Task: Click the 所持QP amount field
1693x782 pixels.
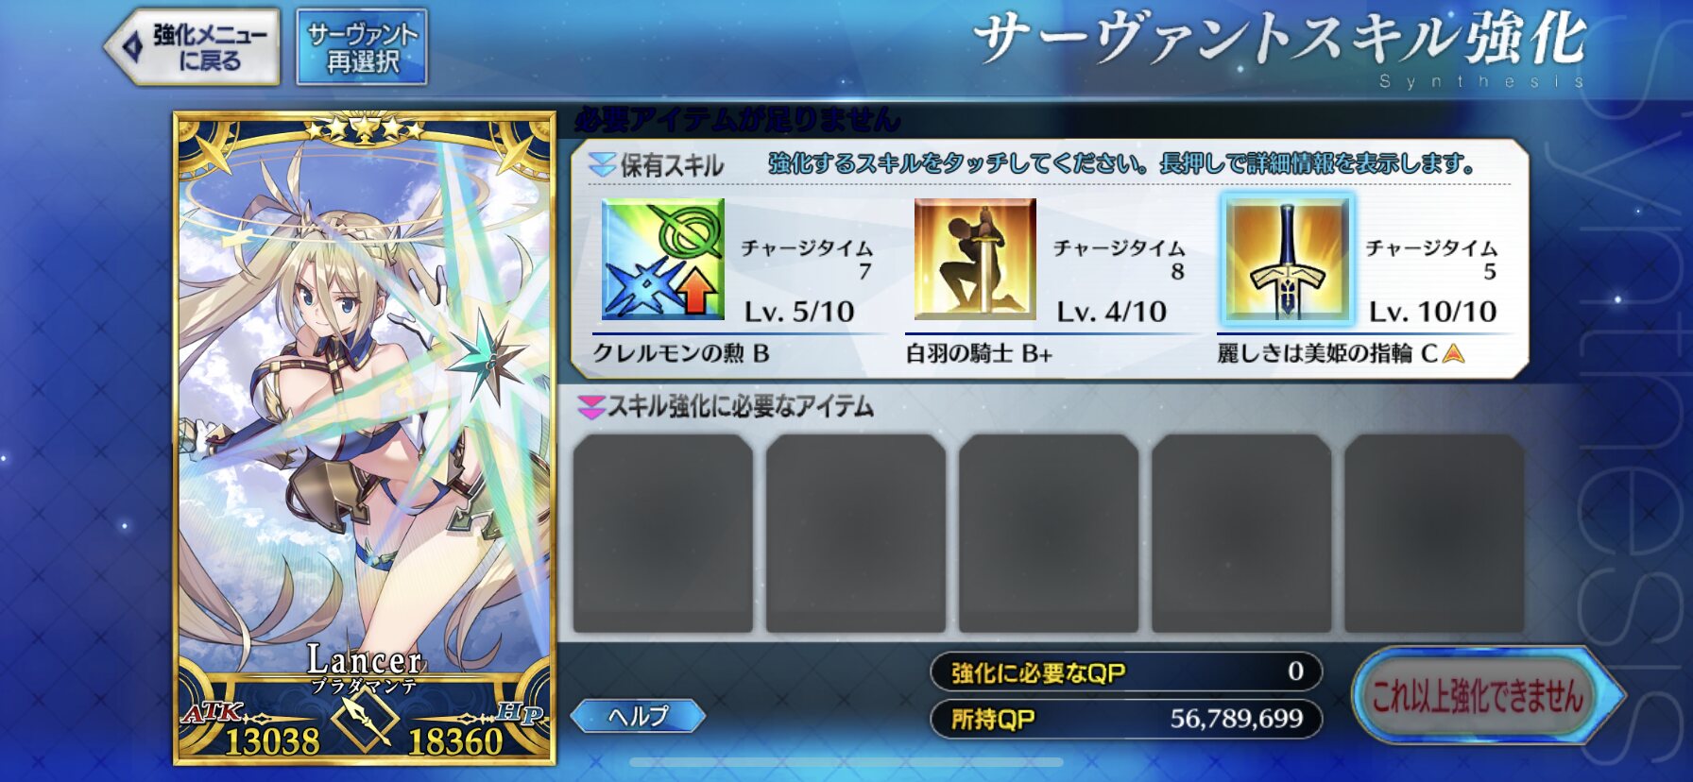Action: (x=1126, y=719)
